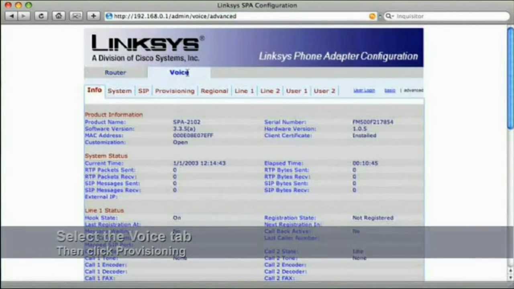Click the Call 1 Encoder label
This screenshot has height=289, width=514.
pos(106,265)
